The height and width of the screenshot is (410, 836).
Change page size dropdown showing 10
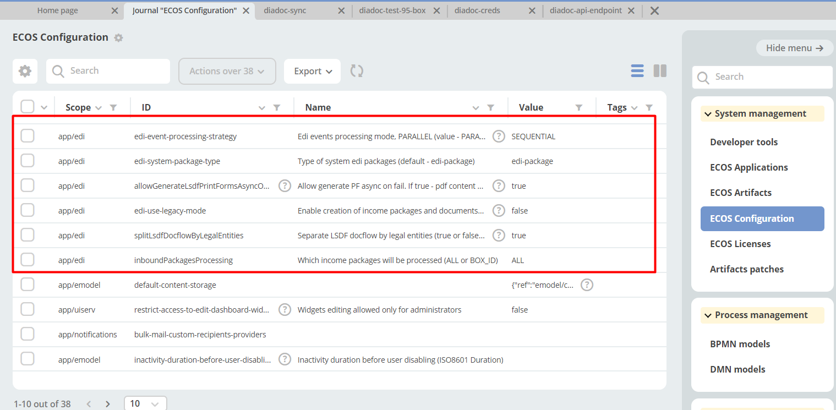pos(145,403)
